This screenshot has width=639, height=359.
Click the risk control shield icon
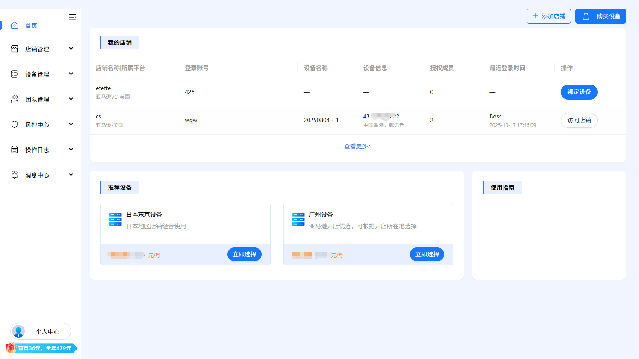coord(15,124)
